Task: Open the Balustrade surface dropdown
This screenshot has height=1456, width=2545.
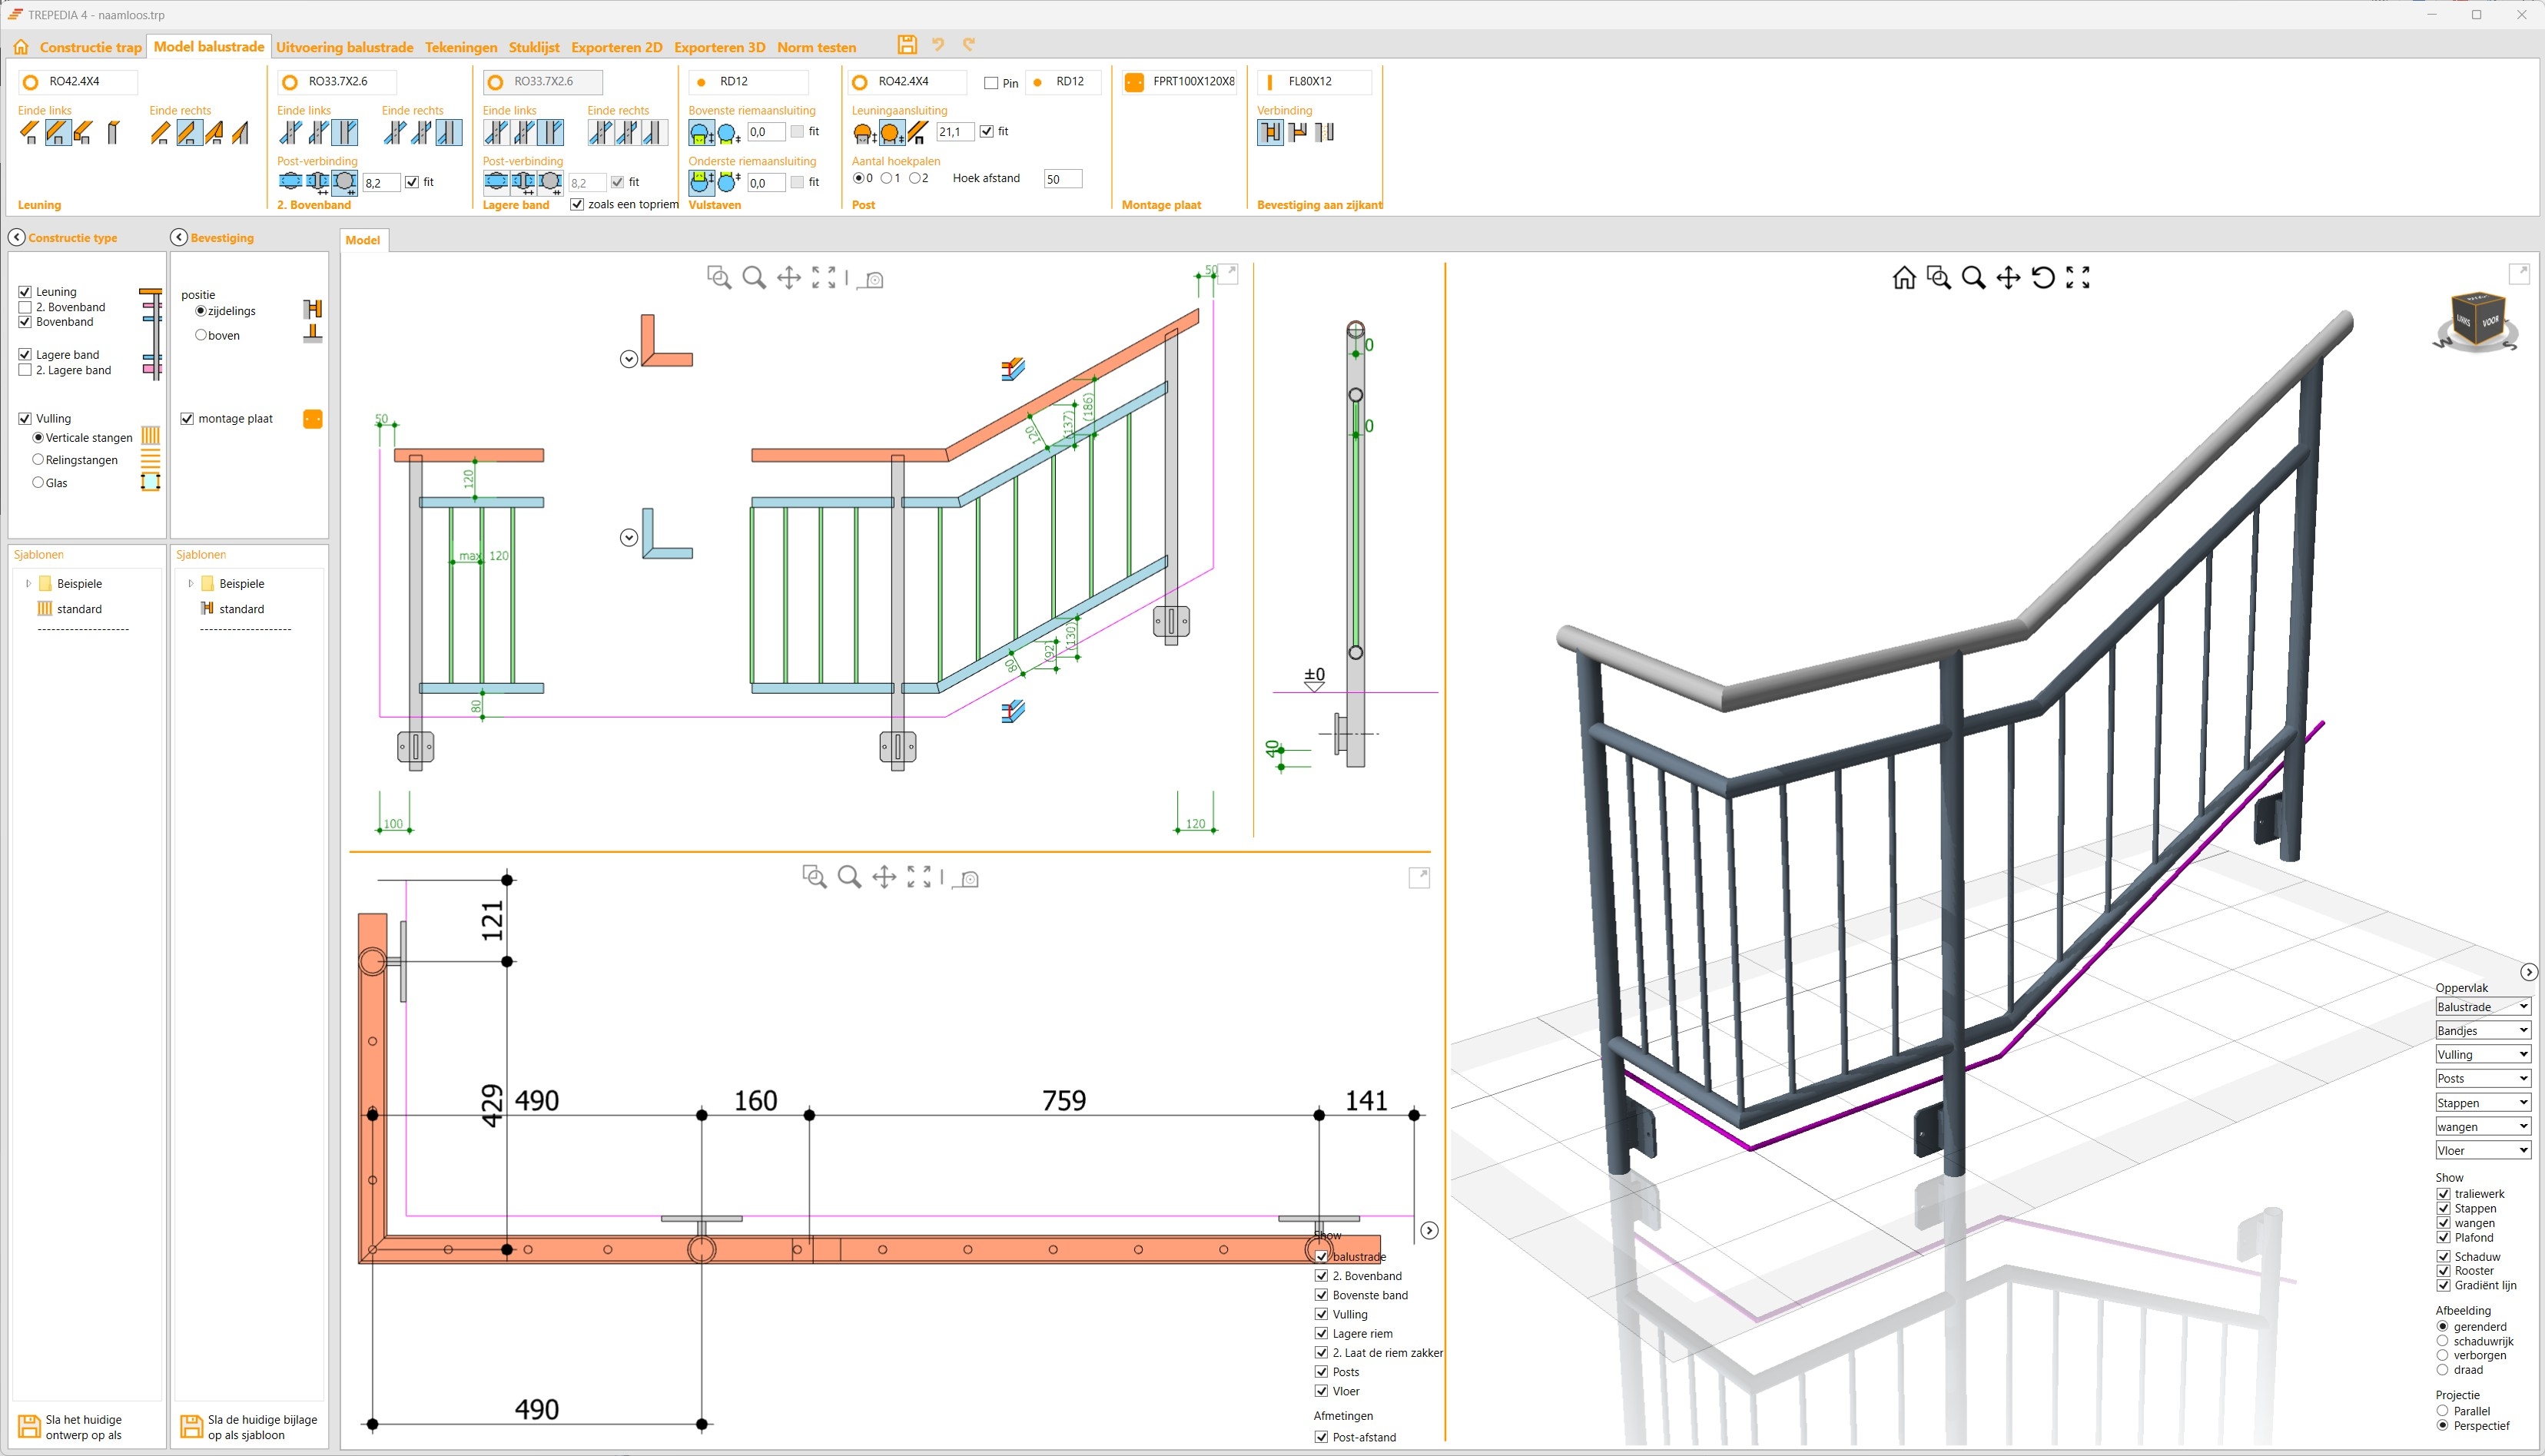Action: pyautogui.click(x=2482, y=1007)
